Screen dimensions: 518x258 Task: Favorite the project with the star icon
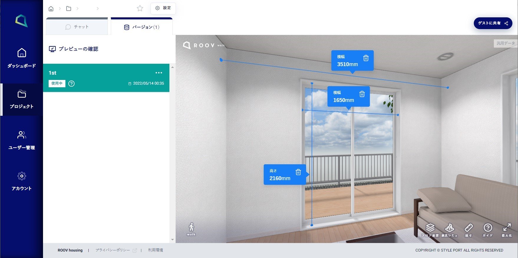tap(140, 9)
